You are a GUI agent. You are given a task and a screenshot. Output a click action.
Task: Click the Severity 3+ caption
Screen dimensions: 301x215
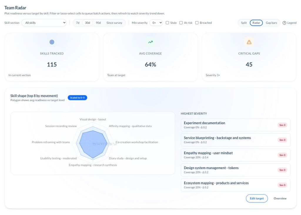click(x=213, y=75)
